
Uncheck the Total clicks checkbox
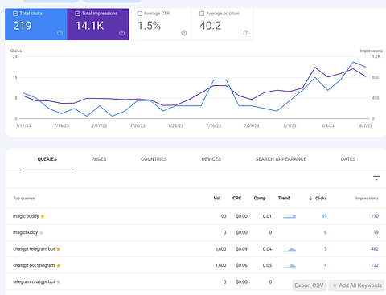(15, 14)
